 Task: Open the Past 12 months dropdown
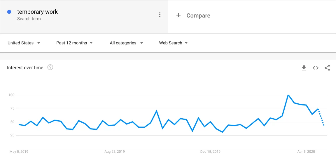click(x=74, y=43)
